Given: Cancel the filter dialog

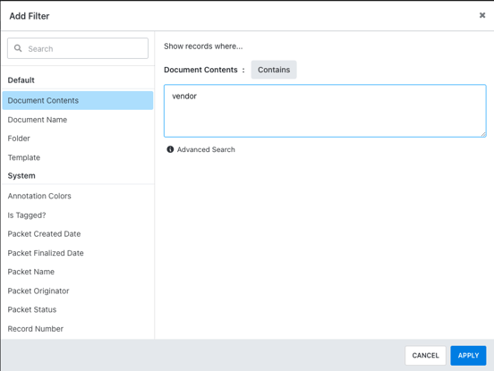Looking at the screenshot, I should point(425,356).
